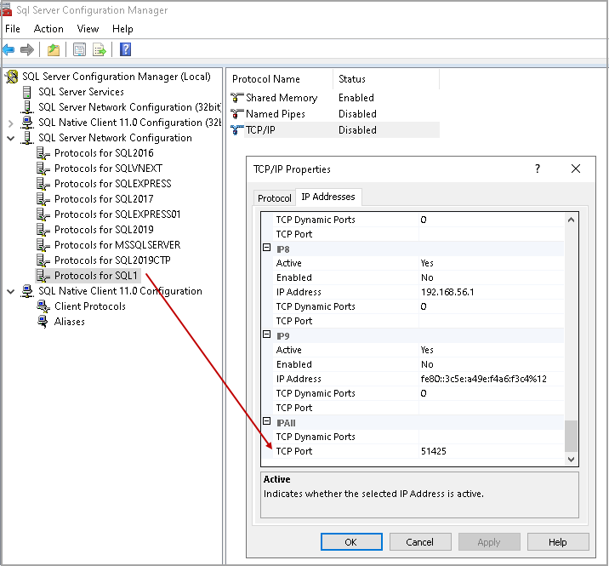
Task: Click the blue Help toolbar icon
Action: (125, 49)
